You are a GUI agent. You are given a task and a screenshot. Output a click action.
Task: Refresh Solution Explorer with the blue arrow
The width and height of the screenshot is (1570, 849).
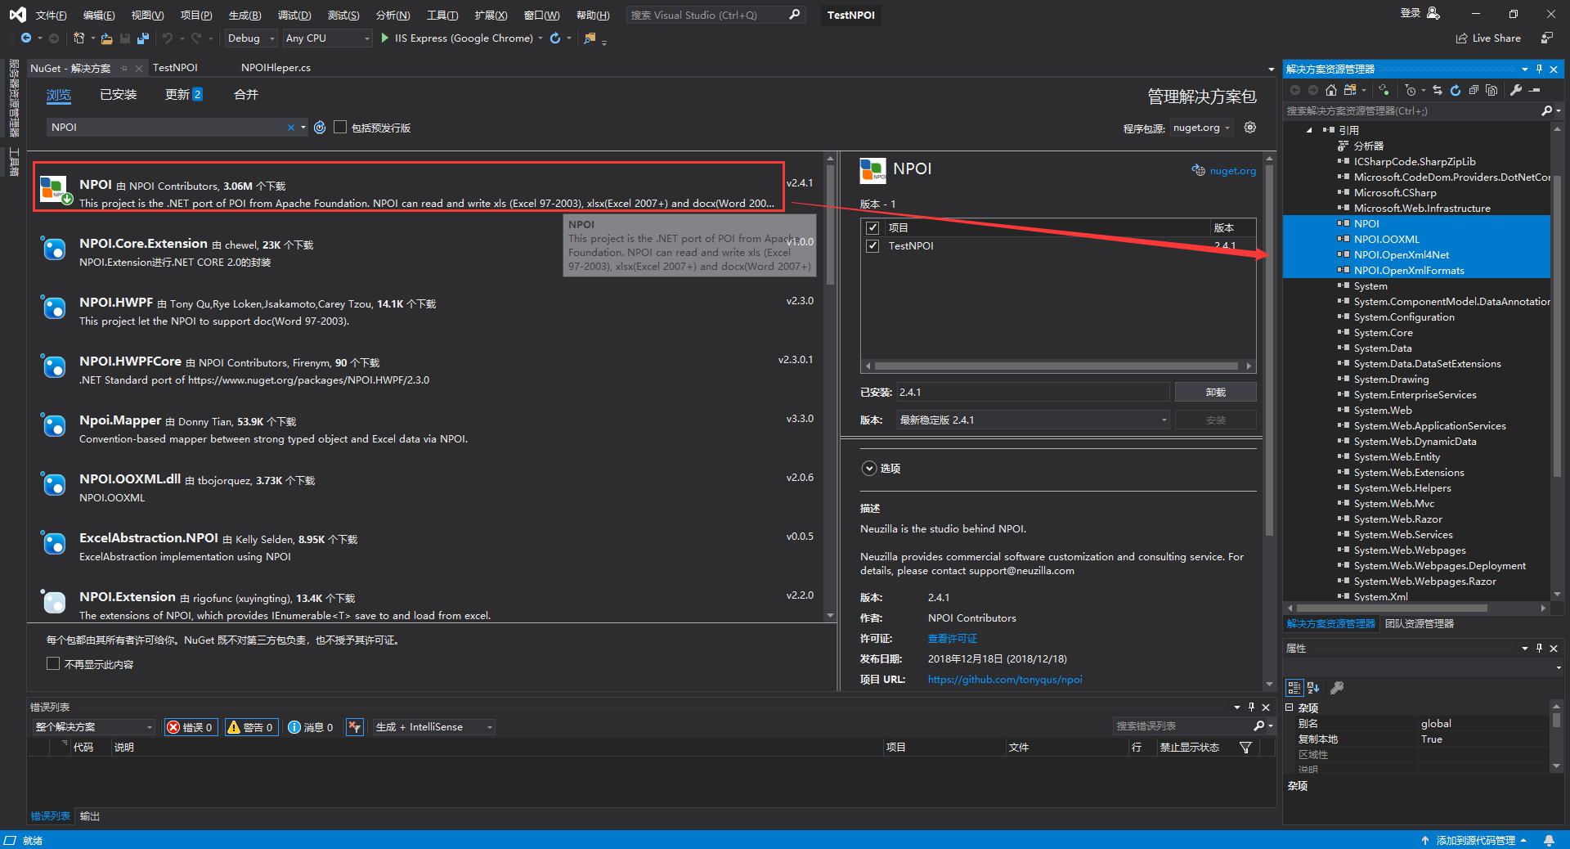point(1456,90)
